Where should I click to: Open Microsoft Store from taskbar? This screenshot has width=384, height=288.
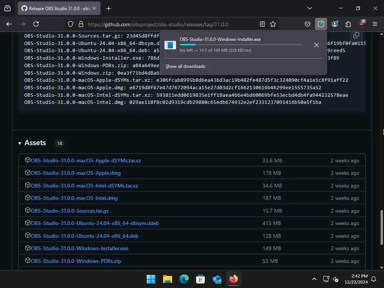200,279
